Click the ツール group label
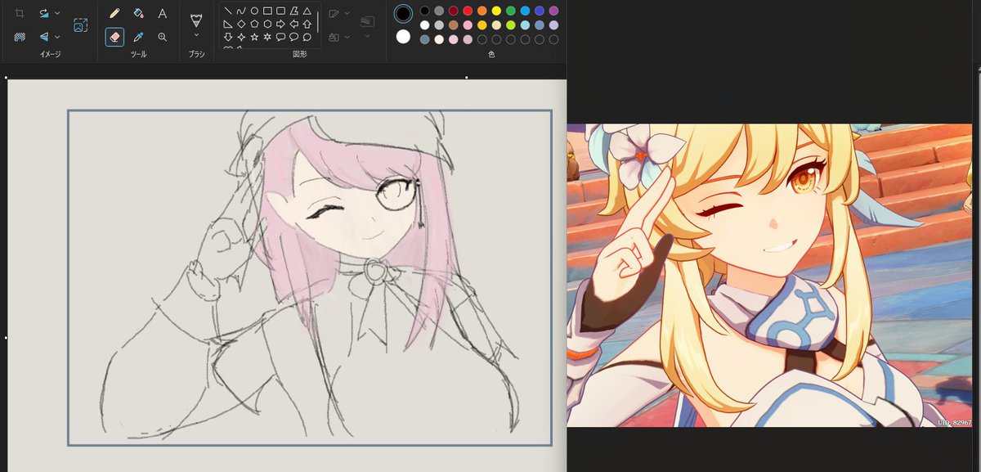 tap(139, 55)
